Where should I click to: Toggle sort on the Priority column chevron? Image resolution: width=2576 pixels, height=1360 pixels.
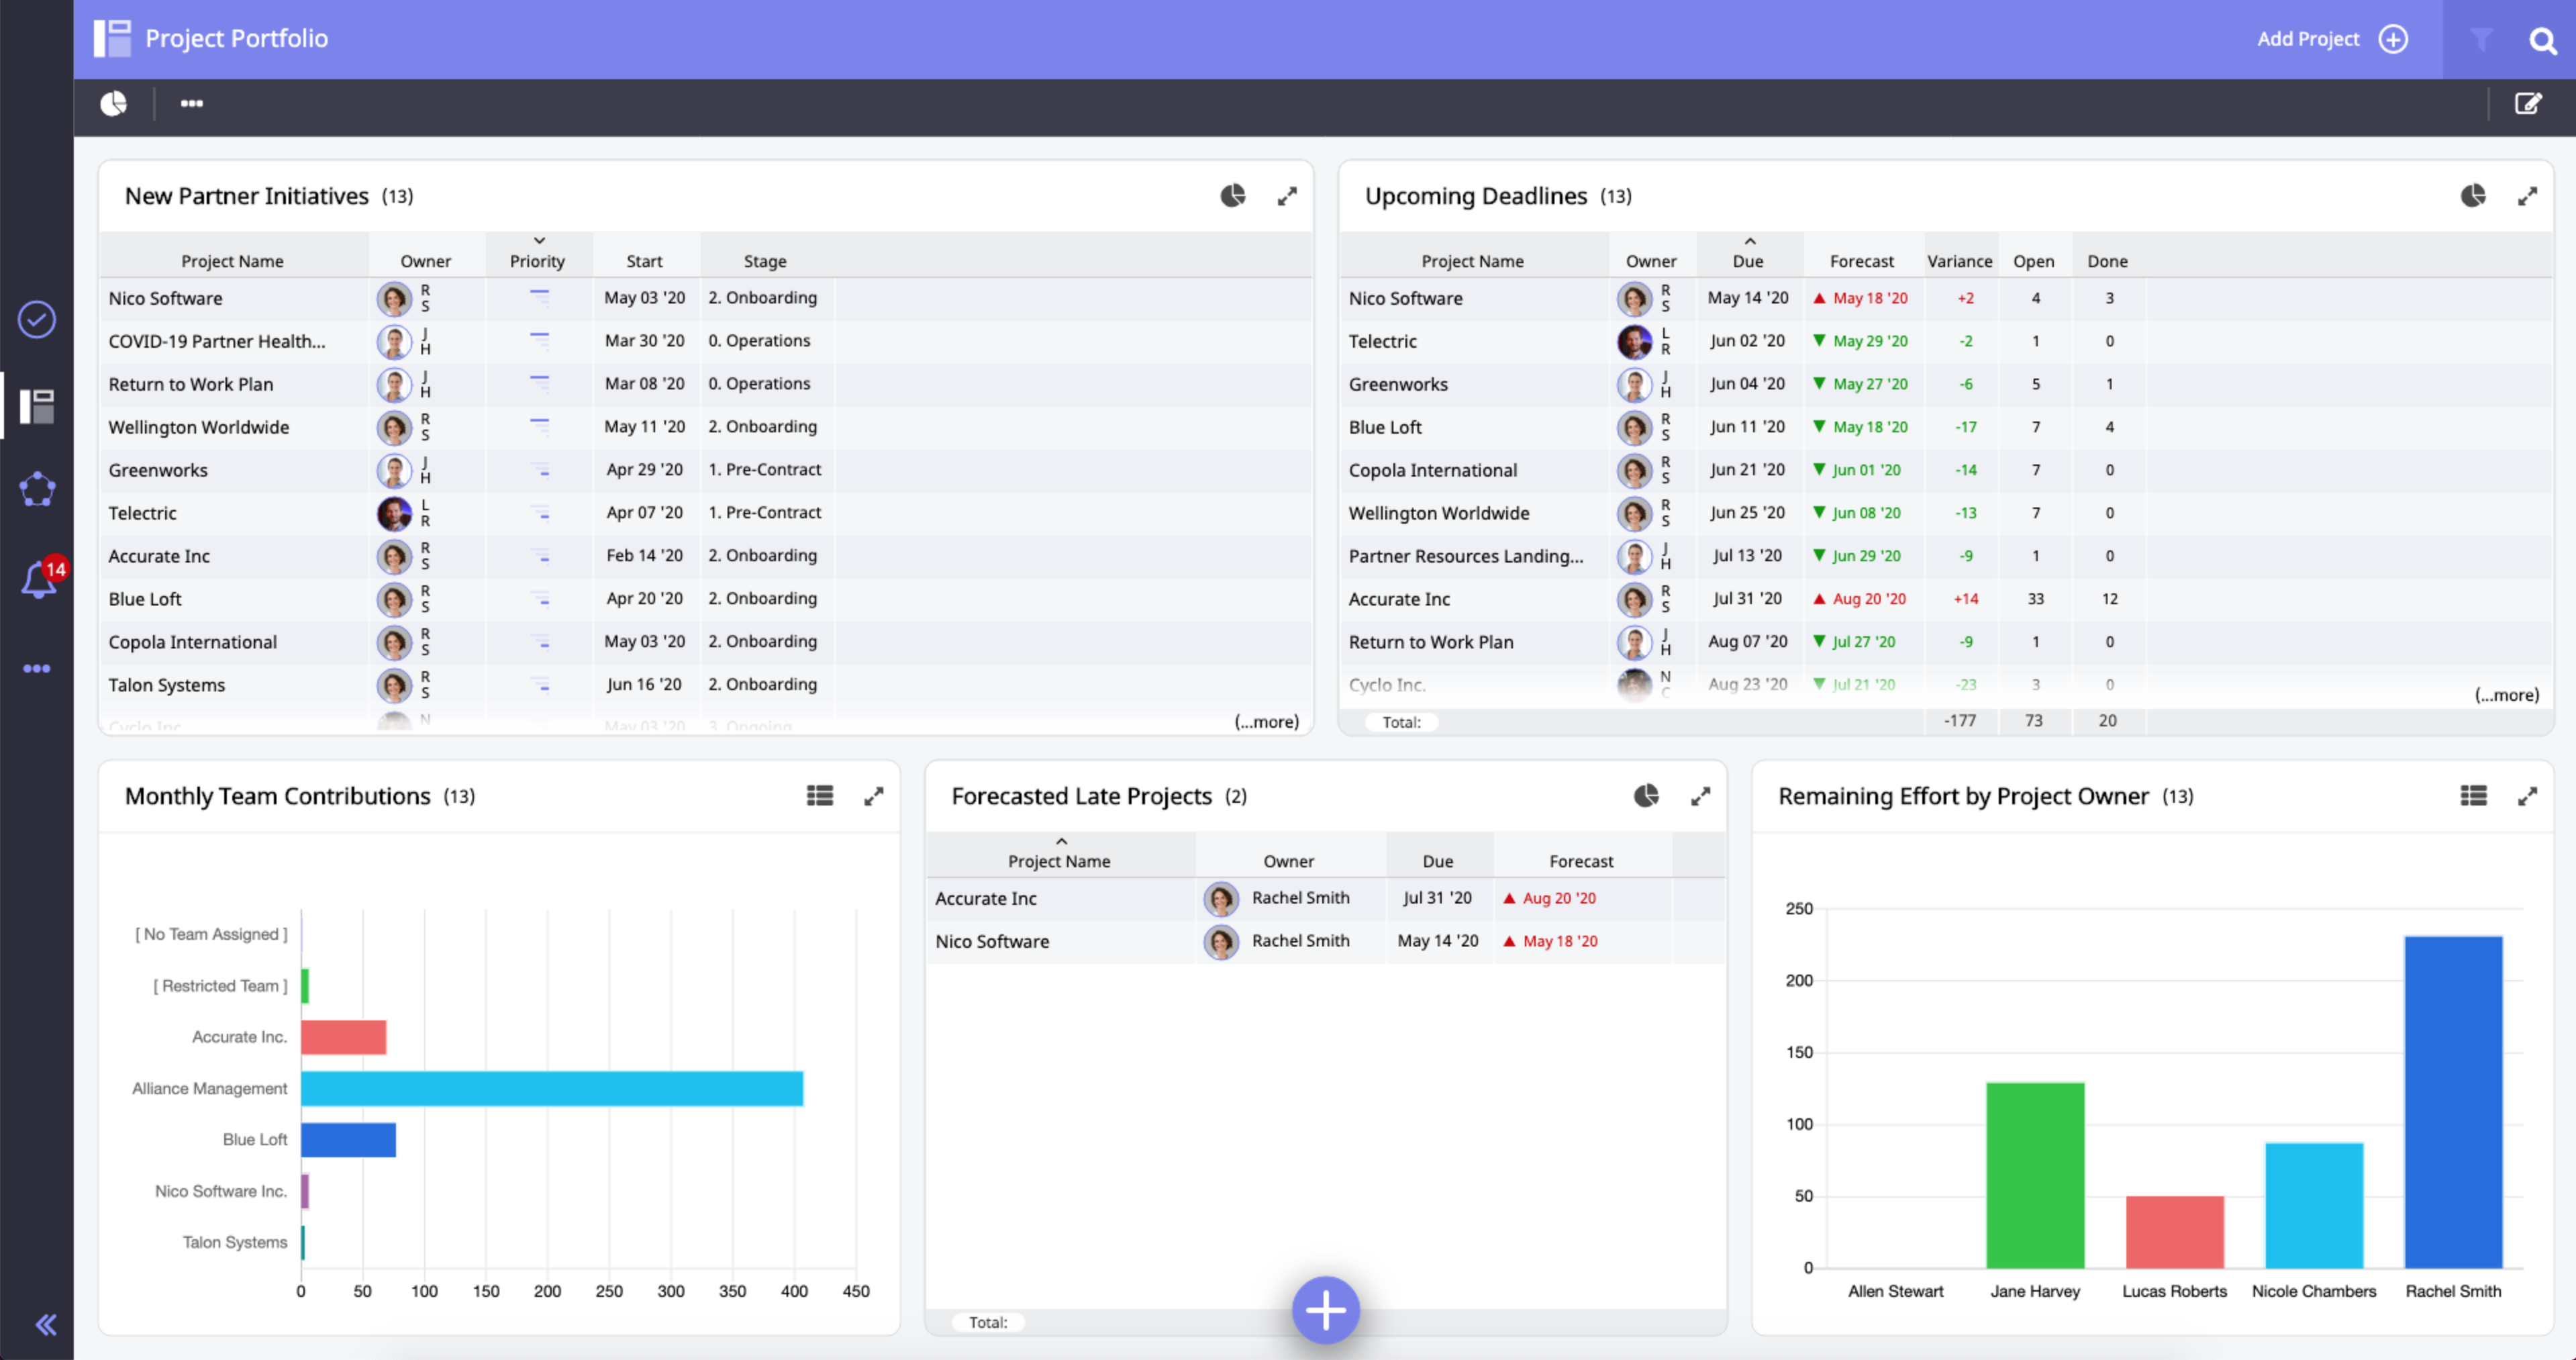coord(539,240)
